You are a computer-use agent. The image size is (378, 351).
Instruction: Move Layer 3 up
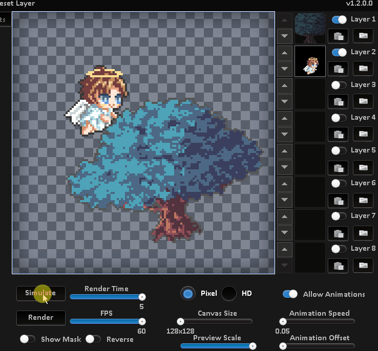[x=285, y=85]
